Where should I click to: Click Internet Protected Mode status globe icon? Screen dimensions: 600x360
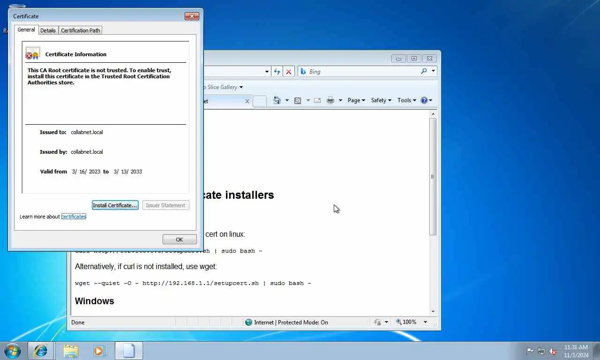coord(249,322)
